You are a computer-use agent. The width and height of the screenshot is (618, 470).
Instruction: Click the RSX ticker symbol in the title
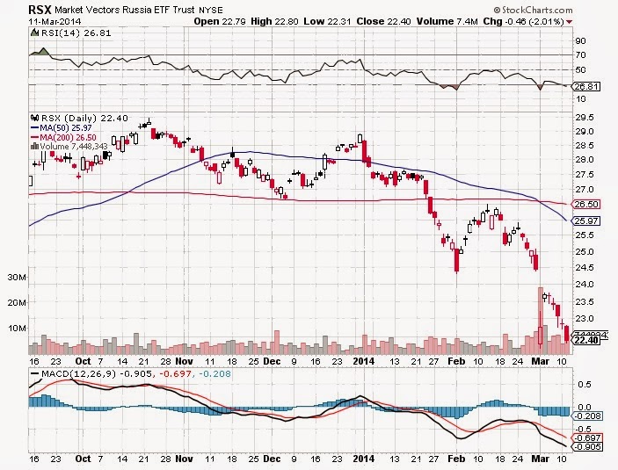[40, 10]
